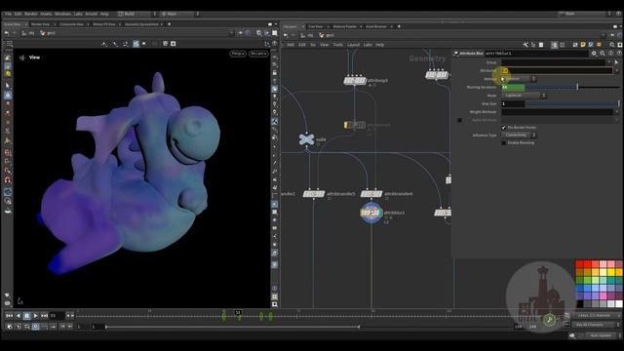Click the sticky note icon in network toolbar
The width and height of the screenshot is (624, 351).
pyautogui.click(x=583, y=45)
